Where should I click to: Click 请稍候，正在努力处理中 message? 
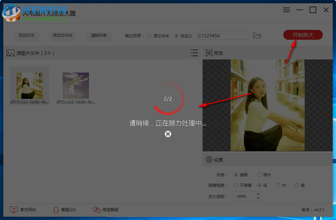(168, 123)
